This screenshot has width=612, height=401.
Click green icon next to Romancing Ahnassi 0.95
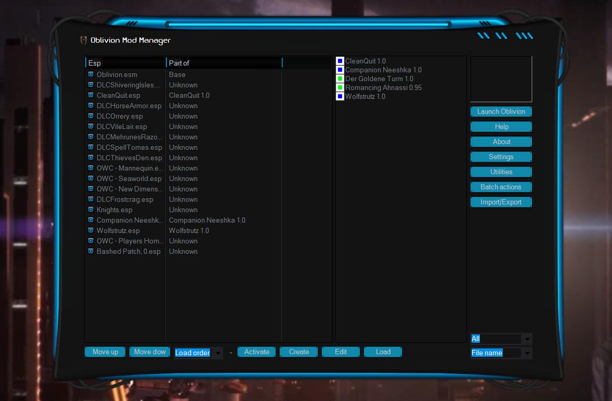click(x=340, y=87)
